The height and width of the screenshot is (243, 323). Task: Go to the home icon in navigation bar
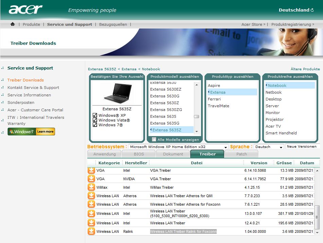13,24
